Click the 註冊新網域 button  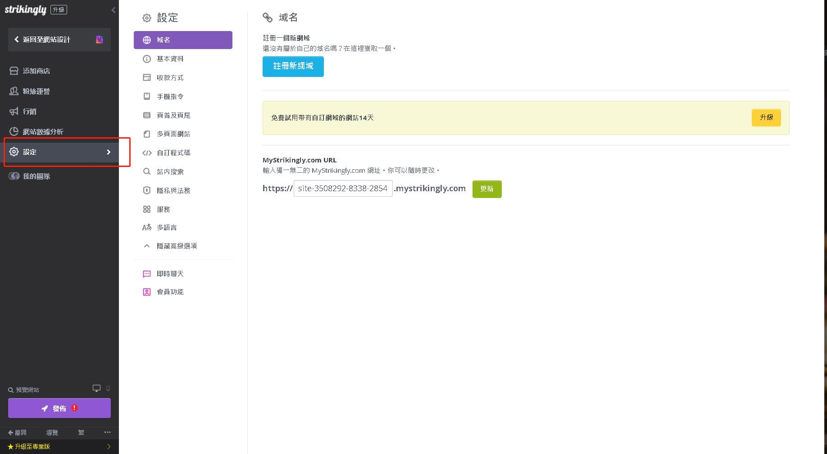point(293,67)
